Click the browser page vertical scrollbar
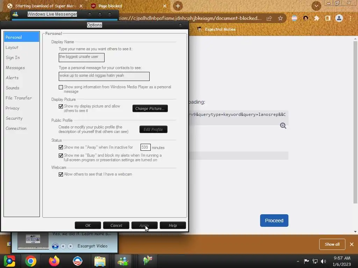This screenshot has height=268, width=358. (x=355, y=122)
